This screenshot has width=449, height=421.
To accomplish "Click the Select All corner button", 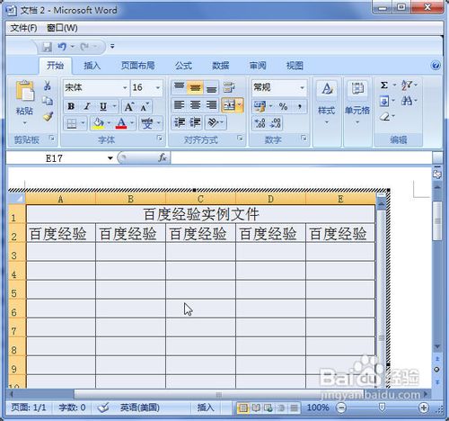I will pos(17,199).
